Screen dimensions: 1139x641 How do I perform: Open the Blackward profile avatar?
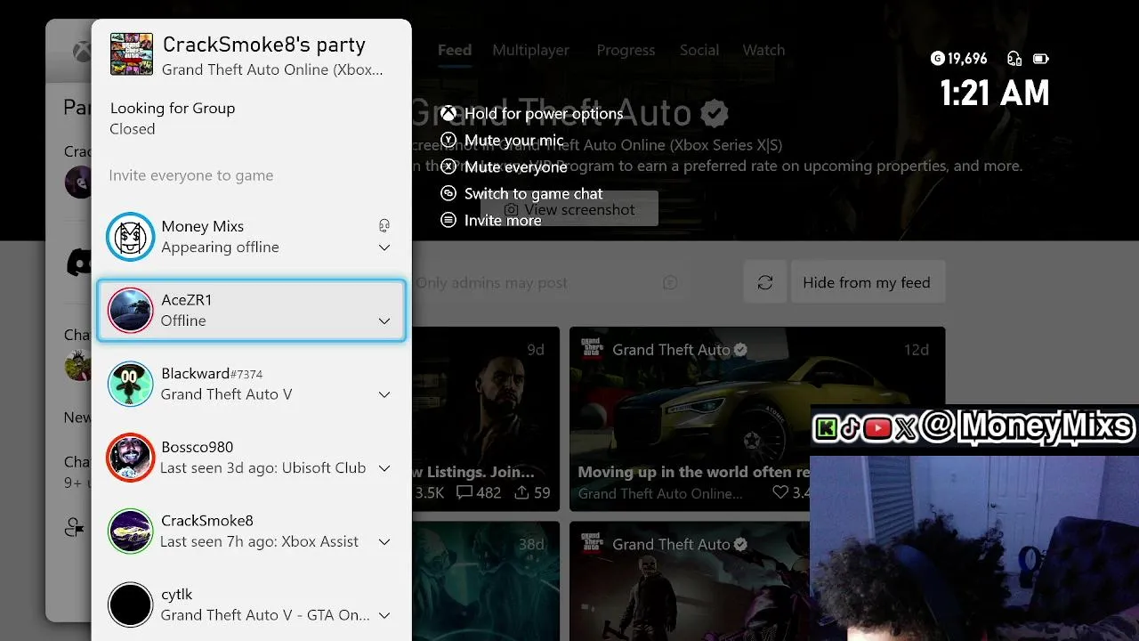[130, 384]
